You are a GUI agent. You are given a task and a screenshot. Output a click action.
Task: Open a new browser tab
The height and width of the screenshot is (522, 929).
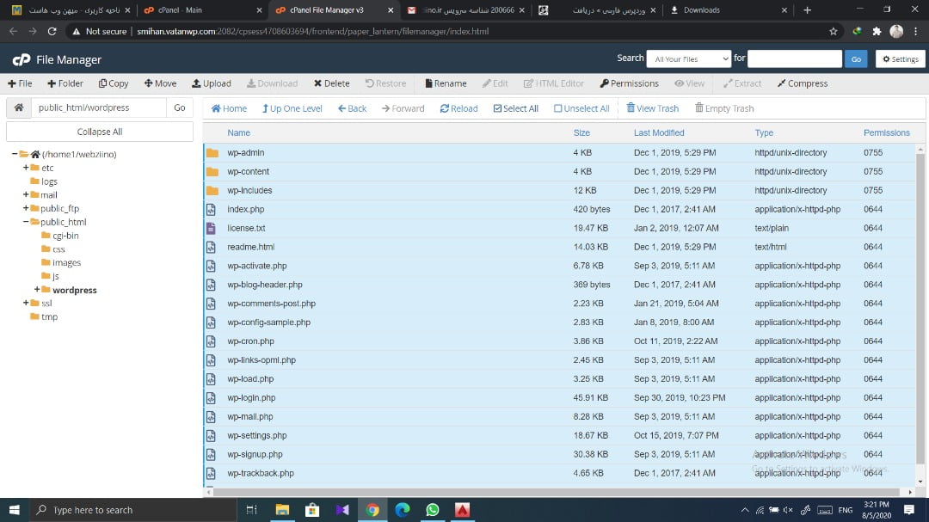807,10
